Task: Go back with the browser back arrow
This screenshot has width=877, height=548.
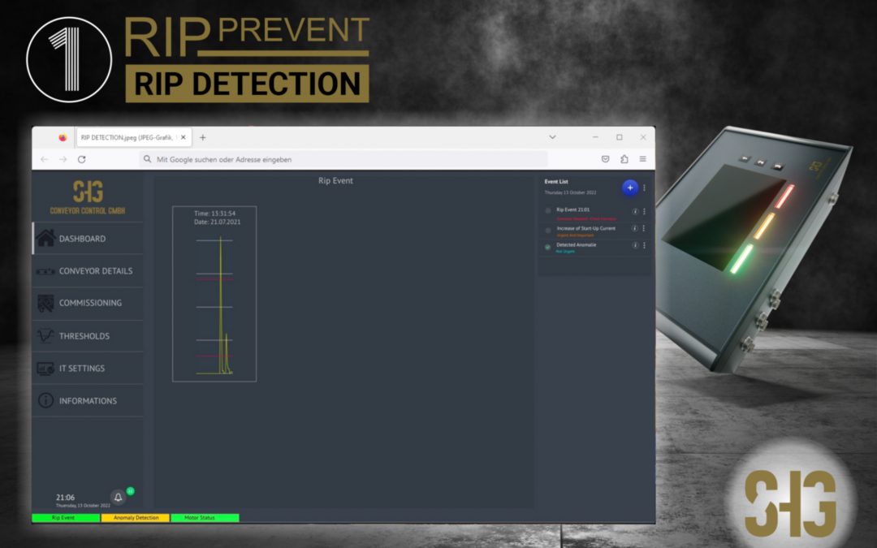Action: coord(45,159)
